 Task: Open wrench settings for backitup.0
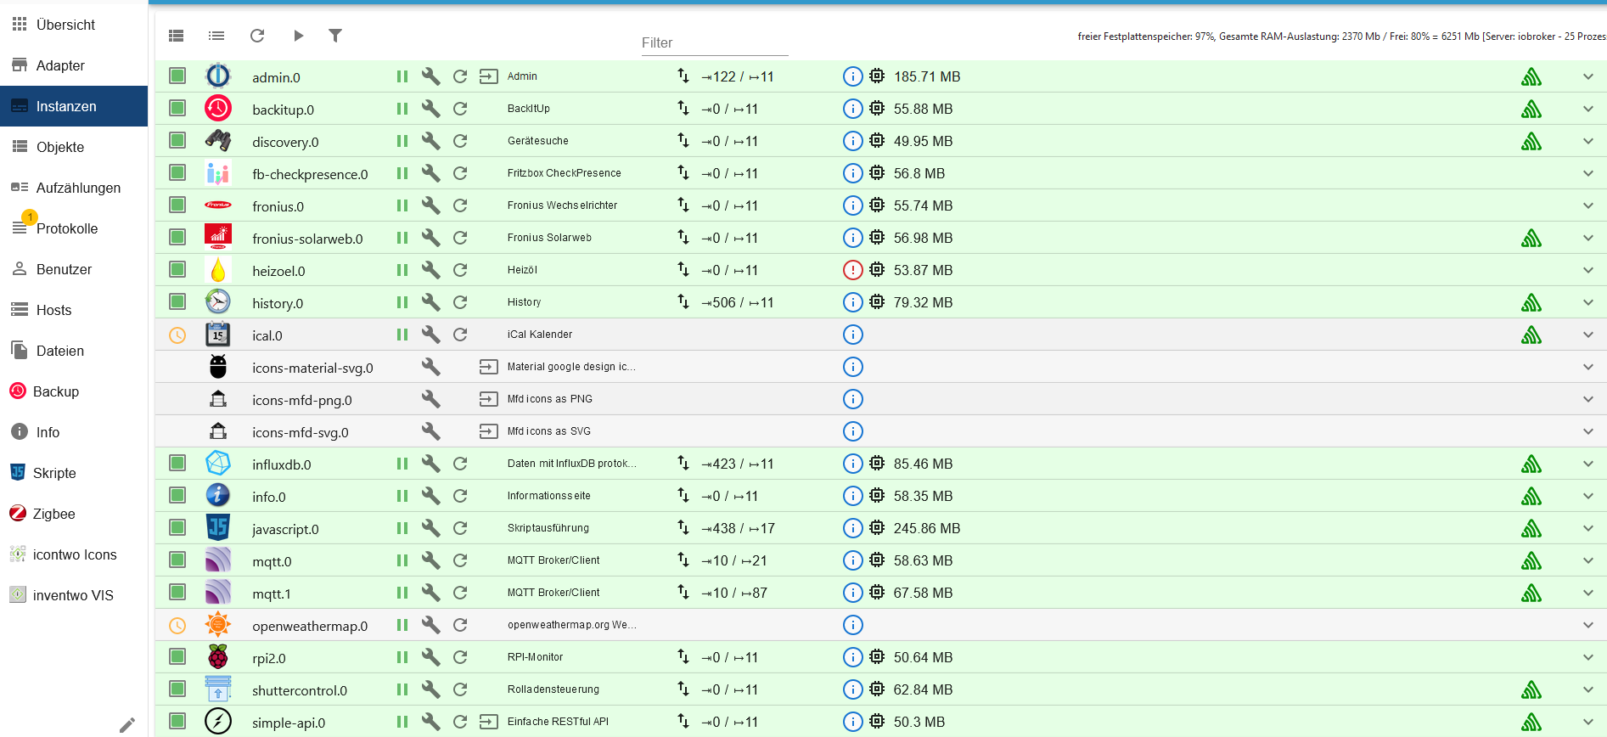431,109
